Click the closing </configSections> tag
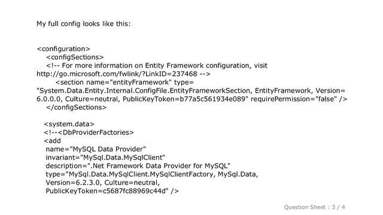The image size is (383, 215). point(77,107)
